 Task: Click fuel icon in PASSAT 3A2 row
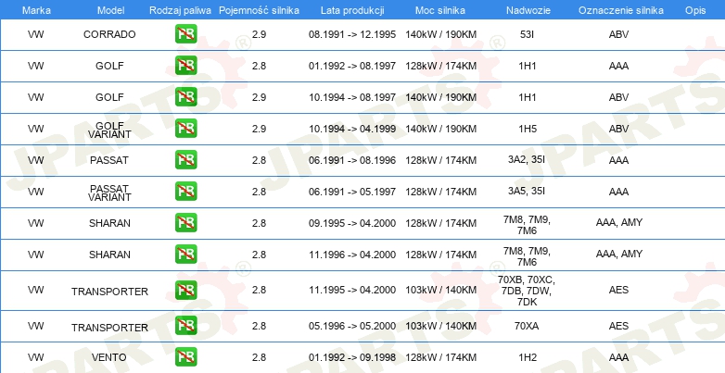pyautogui.click(x=185, y=160)
